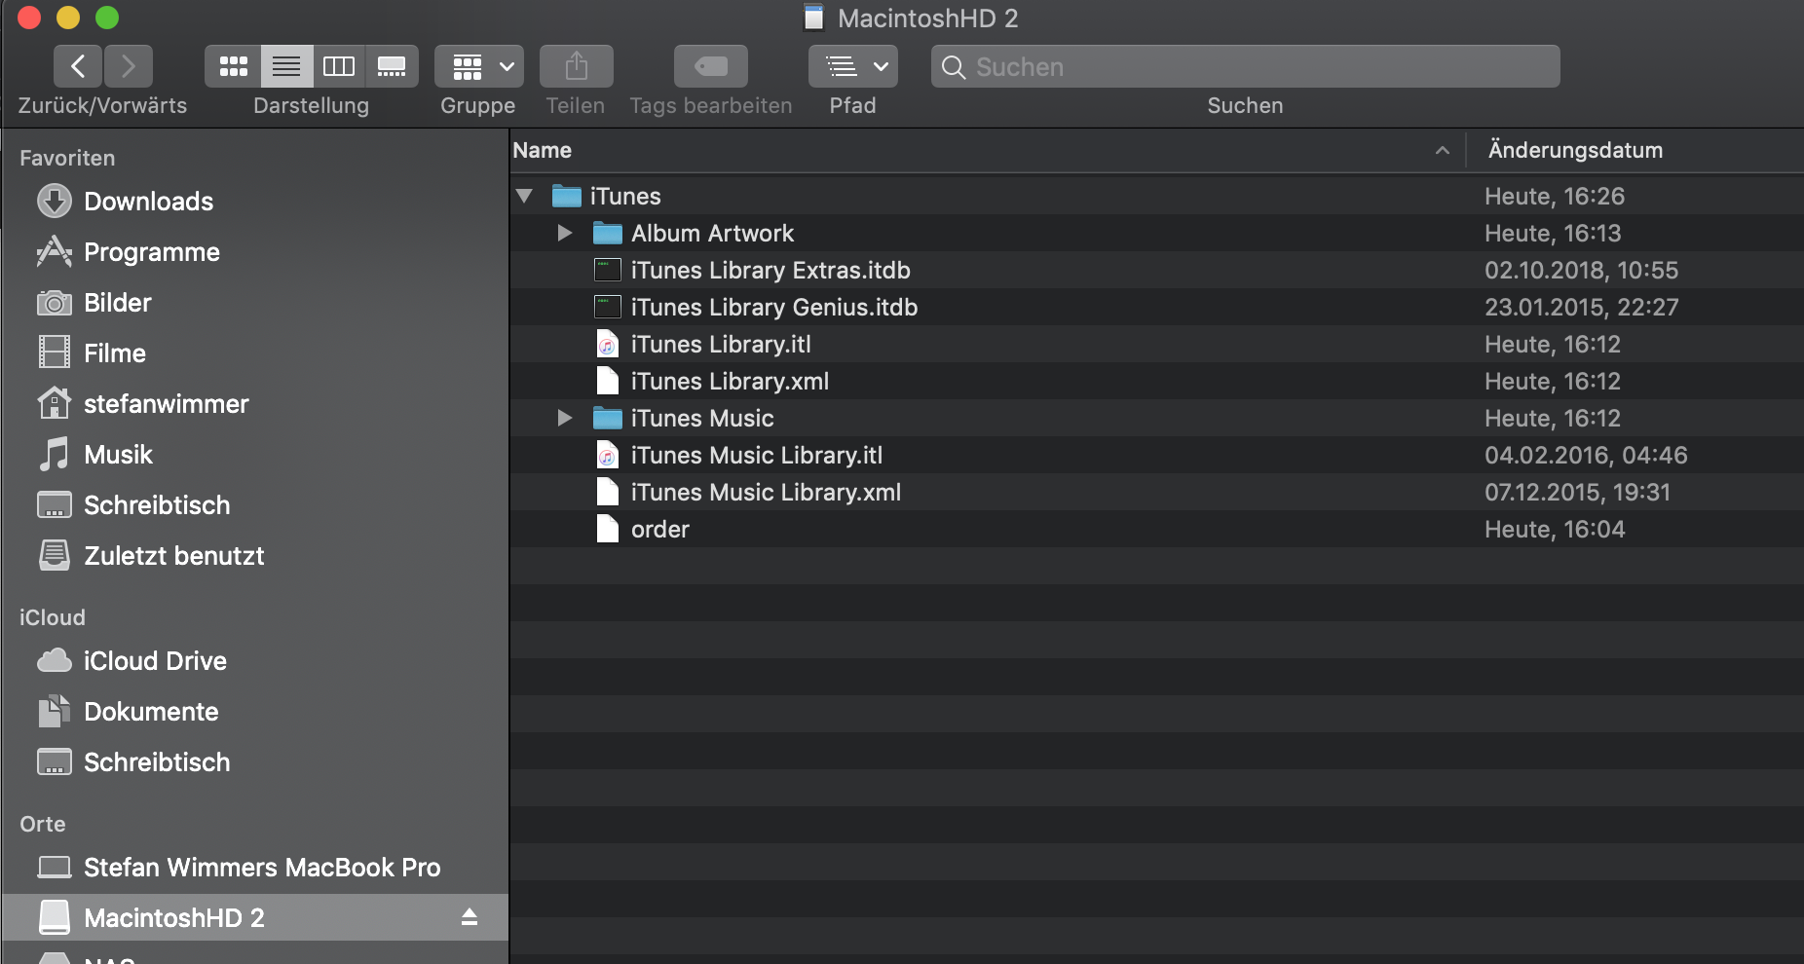Click the date 04.02.2016, 04:46

point(1586,455)
